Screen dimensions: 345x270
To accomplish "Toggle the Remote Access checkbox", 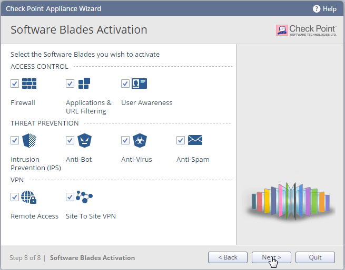I will click(15, 197).
